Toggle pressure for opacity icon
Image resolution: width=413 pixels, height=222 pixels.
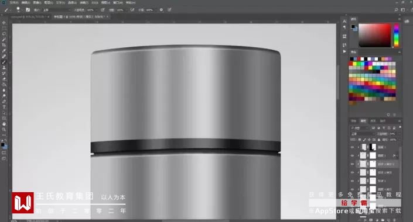pos(103,10)
